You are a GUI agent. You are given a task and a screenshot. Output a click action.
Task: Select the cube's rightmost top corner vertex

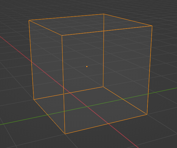tap(152, 26)
